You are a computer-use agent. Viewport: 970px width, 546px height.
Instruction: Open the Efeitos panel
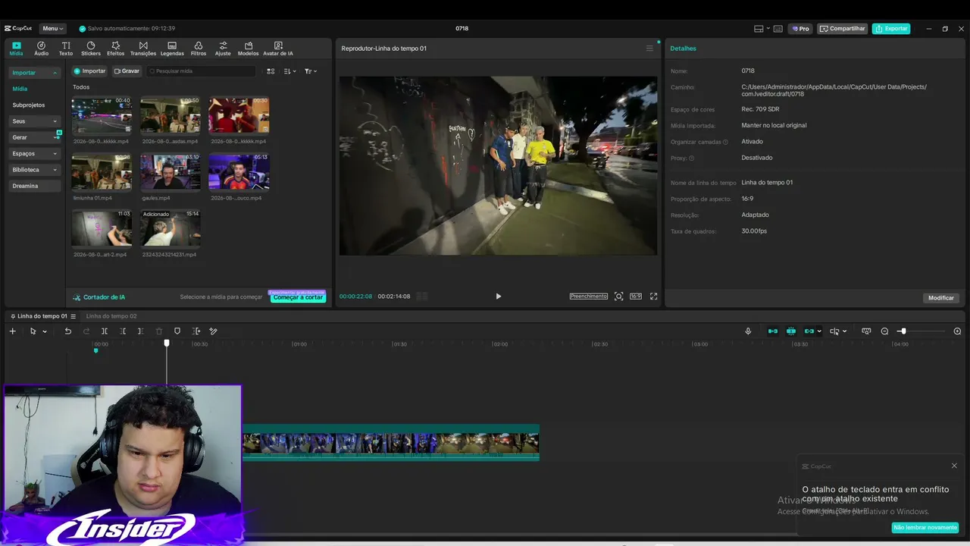(x=116, y=49)
